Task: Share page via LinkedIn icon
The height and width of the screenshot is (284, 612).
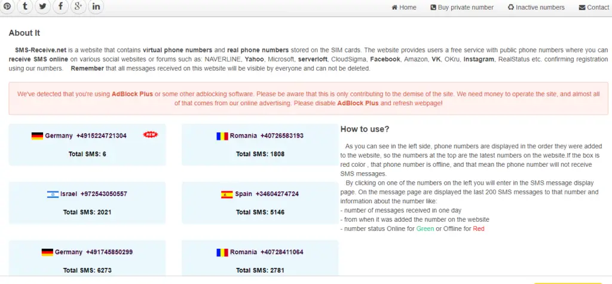Action: [x=96, y=7]
